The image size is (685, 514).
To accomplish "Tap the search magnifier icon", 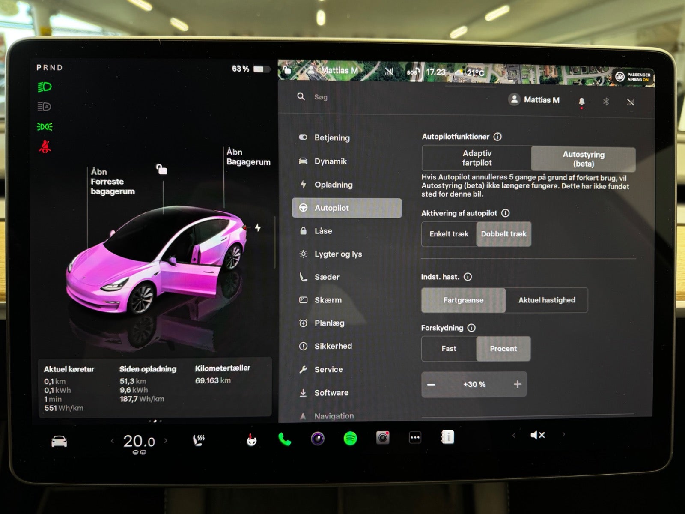I will 301,96.
